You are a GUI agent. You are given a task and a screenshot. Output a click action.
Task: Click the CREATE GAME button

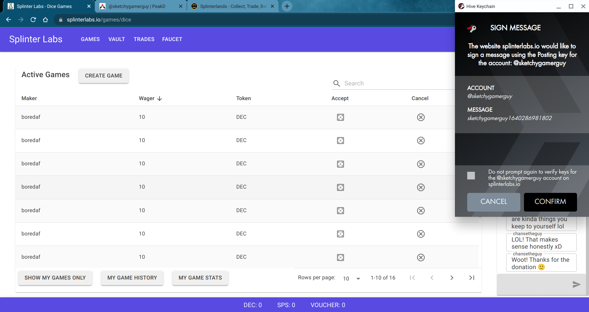(x=104, y=76)
